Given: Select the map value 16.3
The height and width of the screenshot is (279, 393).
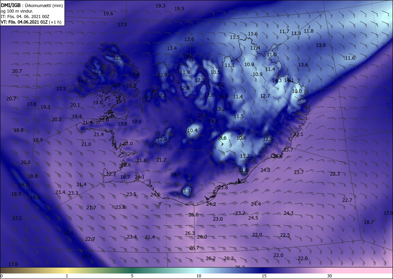Looking at the screenshot, I should pyautogui.click(x=202, y=115).
